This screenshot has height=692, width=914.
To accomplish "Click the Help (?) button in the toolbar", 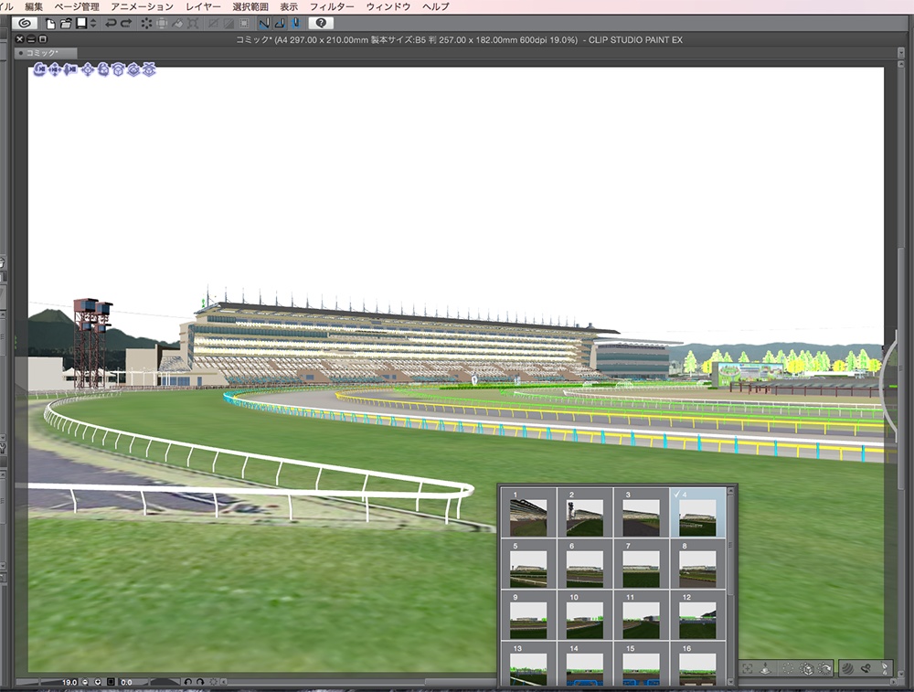I will click(319, 23).
